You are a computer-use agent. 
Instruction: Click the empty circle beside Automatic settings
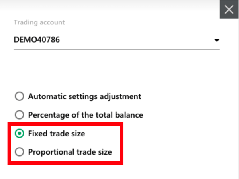click(x=19, y=96)
